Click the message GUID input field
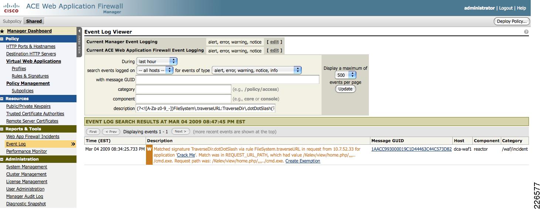The image size is (540, 209). tap(227, 79)
